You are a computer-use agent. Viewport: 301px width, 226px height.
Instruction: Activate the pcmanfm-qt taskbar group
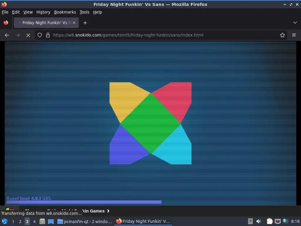85,221
